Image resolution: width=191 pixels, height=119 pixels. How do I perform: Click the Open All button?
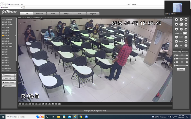point(8,75)
